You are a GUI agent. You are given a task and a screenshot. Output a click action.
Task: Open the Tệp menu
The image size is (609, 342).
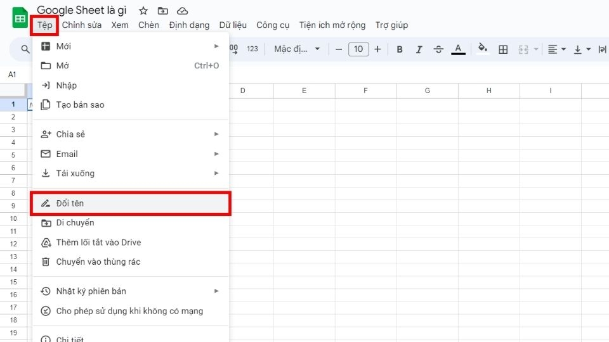click(x=44, y=25)
